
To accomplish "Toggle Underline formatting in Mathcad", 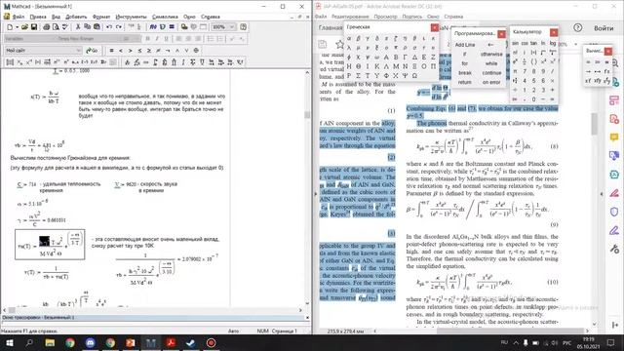I will (x=166, y=39).
